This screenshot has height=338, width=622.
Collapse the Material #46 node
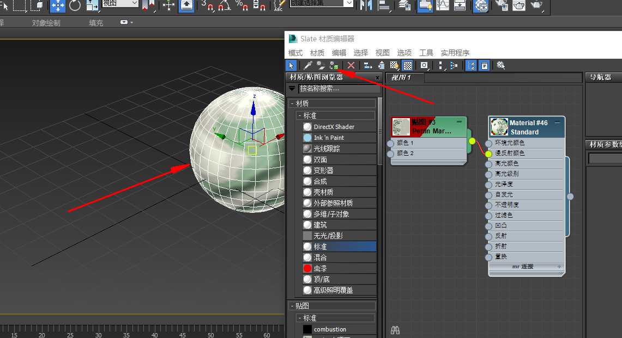click(x=557, y=122)
